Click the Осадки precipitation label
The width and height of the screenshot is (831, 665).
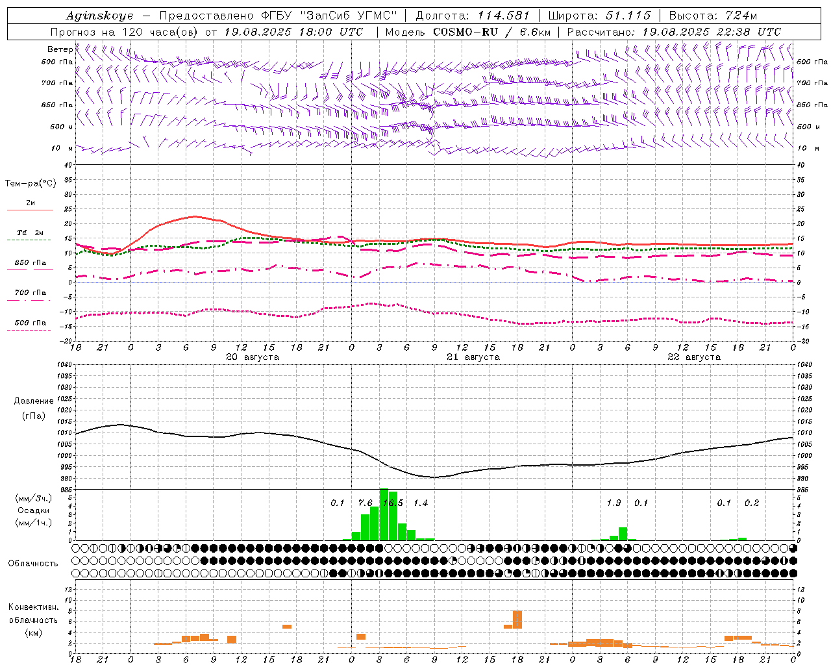tap(34, 510)
